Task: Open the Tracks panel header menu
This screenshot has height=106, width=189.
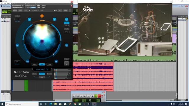Action: click(10, 17)
